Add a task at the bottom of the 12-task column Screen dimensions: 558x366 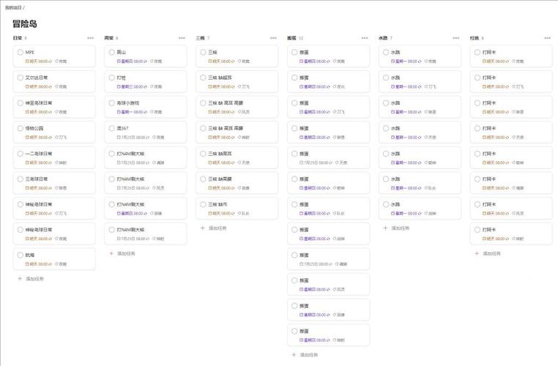[x=305, y=355]
